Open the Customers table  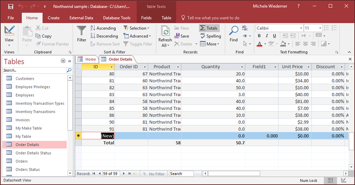pyautogui.click(x=25, y=79)
